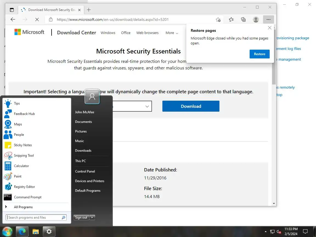Open the Tips app in Start menu
The image size is (316, 237).
[37, 103]
